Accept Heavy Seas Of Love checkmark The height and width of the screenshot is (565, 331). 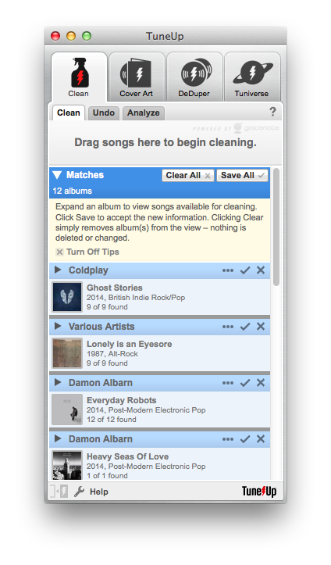tap(245, 439)
